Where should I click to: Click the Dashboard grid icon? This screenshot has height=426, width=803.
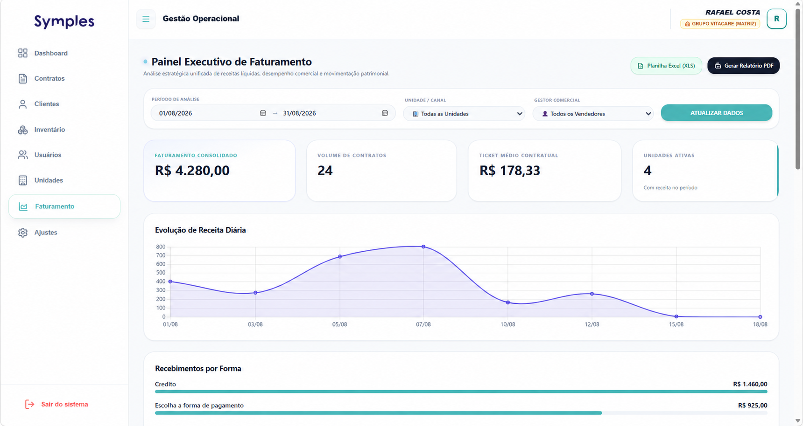point(22,53)
